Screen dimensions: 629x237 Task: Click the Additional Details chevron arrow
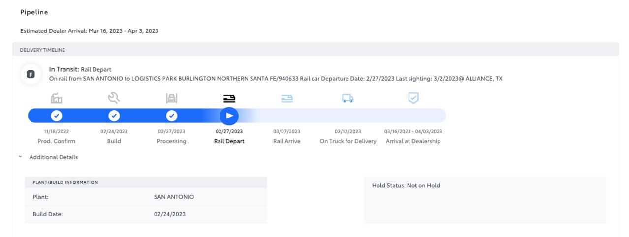pyautogui.click(x=20, y=157)
